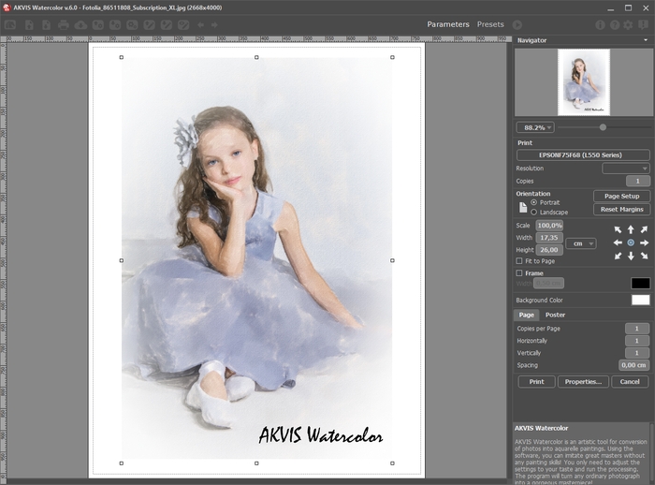Align image to top-left with arrow
The image size is (655, 485).
coord(618,229)
